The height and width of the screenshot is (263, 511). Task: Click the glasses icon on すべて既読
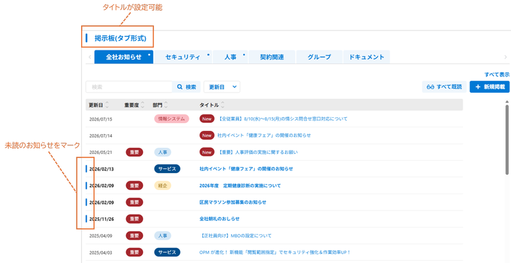[x=431, y=87]
